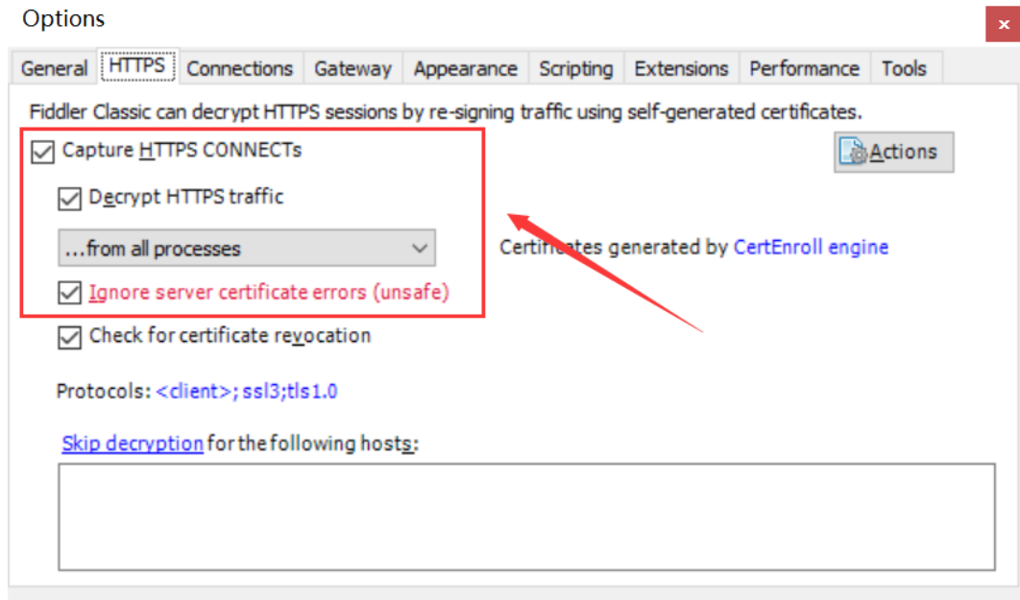
Task: Click the gear document icon on Actions
Action: click(x=853, y=152)
